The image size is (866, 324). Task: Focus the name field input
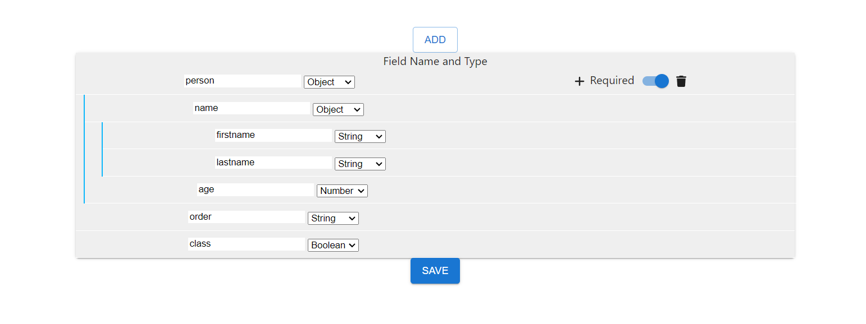coord(252,108)
